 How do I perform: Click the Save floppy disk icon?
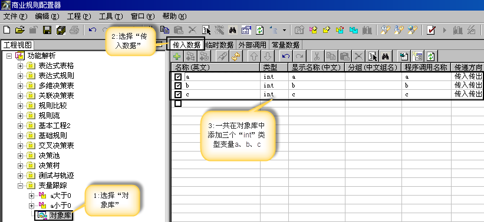click(x=47, y=30)
